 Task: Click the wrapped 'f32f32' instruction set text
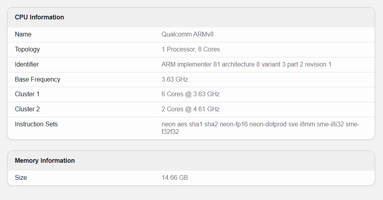[170, 132]
